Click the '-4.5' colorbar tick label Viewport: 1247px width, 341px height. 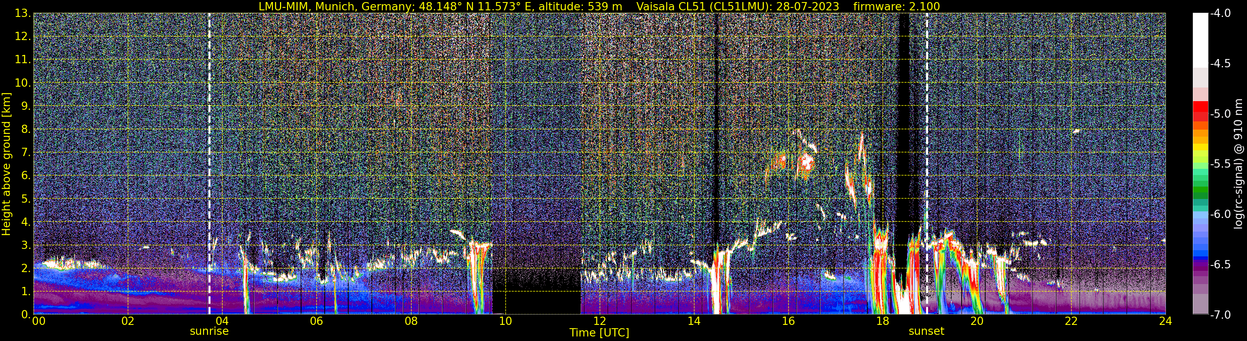click(1220, 64)
